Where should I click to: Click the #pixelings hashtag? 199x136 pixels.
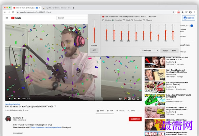tap(17, 104)
